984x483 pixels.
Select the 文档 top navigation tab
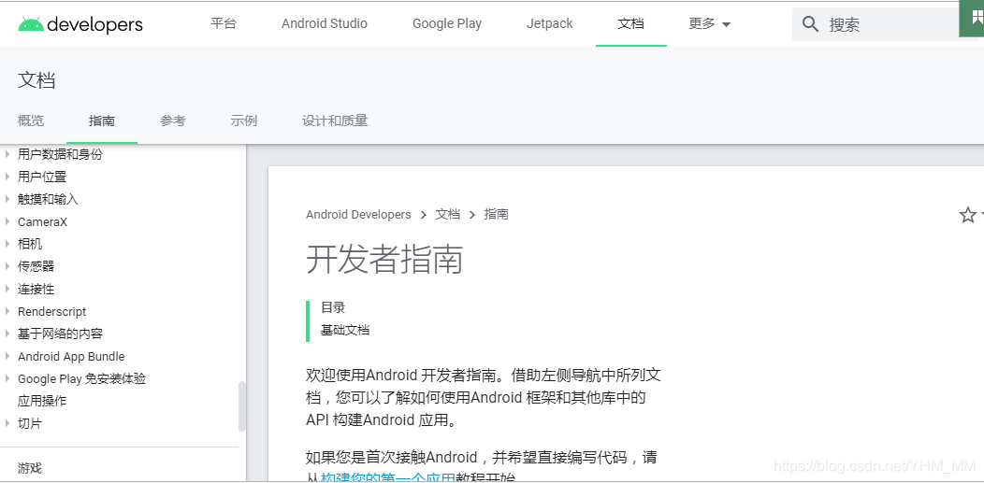point(630,23)
